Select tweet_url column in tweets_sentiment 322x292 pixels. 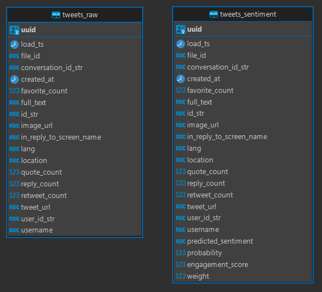(243, 206)
